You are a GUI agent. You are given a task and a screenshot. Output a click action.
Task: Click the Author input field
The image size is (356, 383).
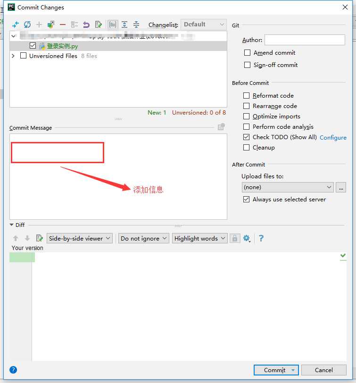(305, 40)
